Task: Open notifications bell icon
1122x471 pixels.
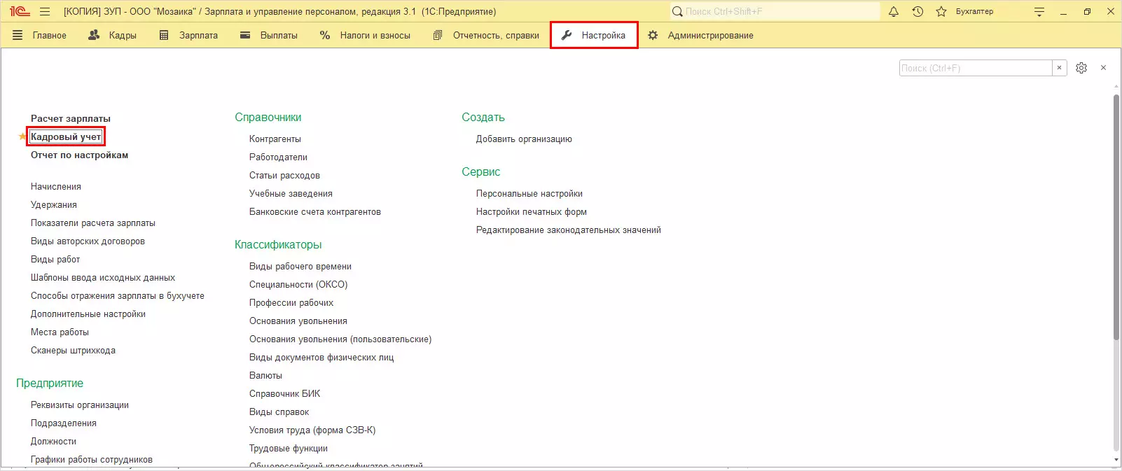Action: click(894, 12)
